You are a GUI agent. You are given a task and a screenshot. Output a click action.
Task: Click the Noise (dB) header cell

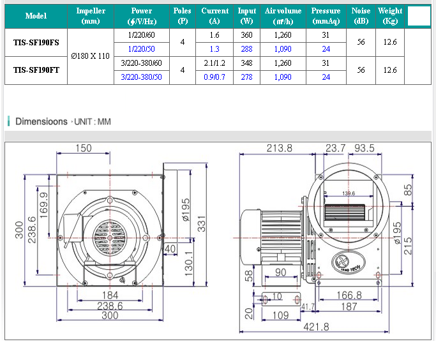[x=361, y=16]
